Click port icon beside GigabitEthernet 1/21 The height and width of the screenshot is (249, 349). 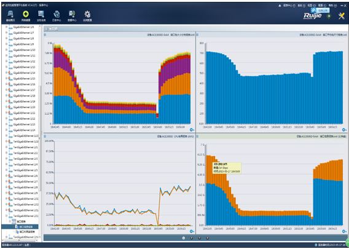pyautogui.click(x=10, y=113)
